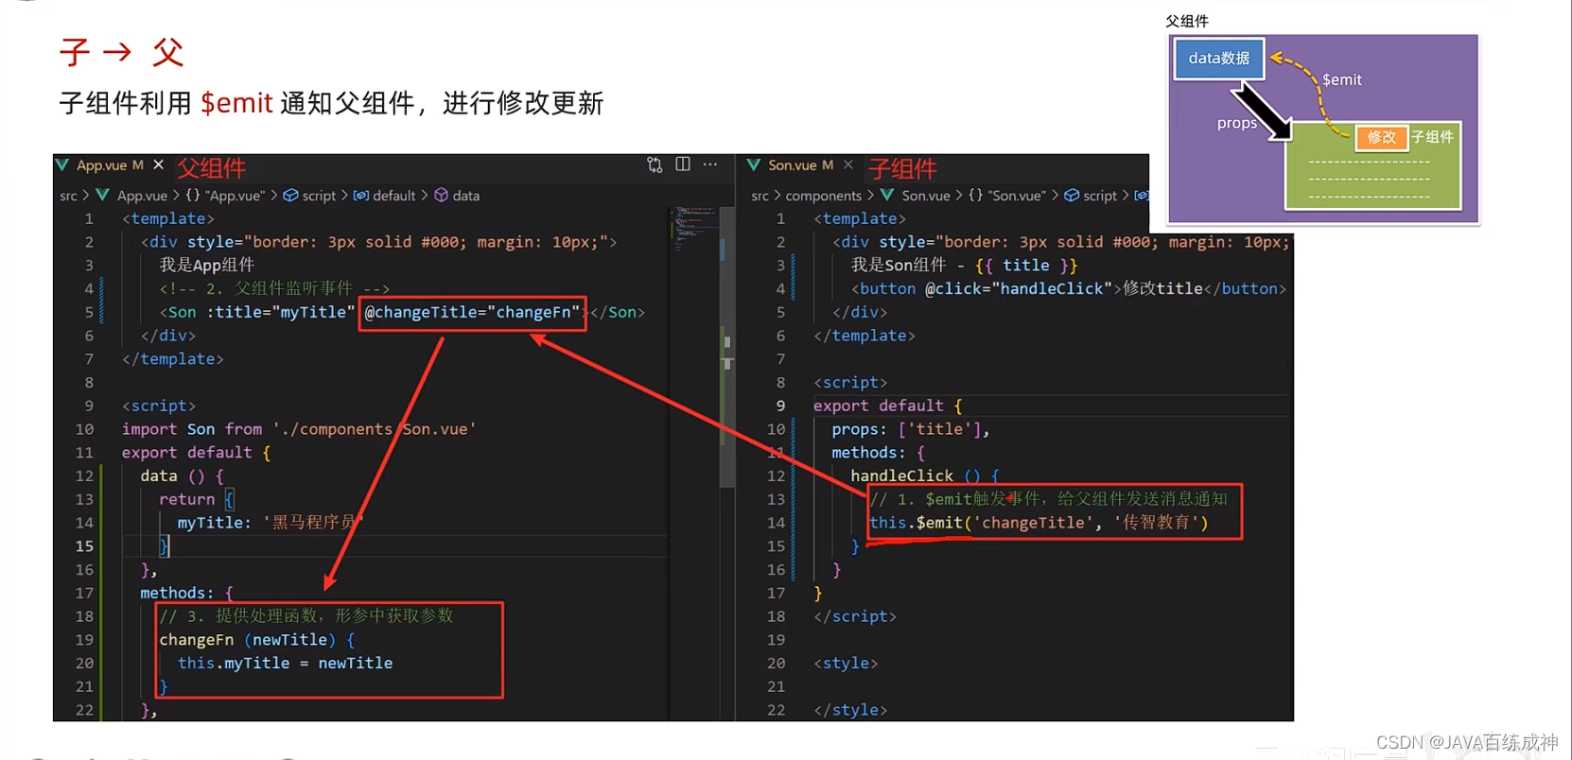This screenshot has width=1572, height=760.
Task: Click "import Son from" code line
Action: click(299, 429)
